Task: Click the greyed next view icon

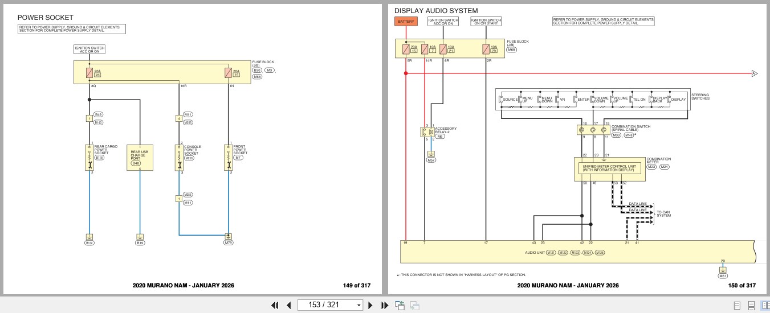Action: 414,305
